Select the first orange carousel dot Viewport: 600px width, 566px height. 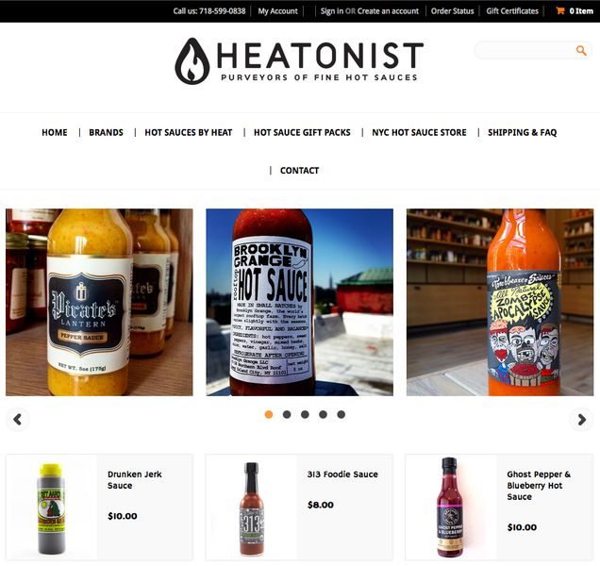coord(269,414)
